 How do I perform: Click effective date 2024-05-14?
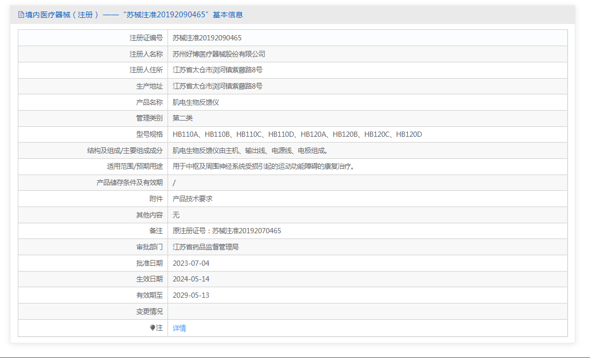pos(191,279)
